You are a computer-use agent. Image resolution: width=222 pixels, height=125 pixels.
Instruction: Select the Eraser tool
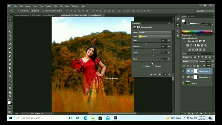tap(10, 60)
